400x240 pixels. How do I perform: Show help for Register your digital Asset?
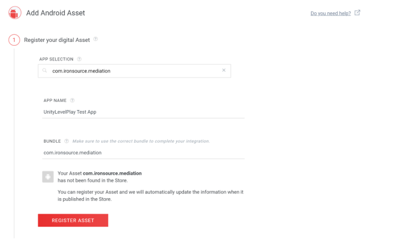tap(96, 39)
